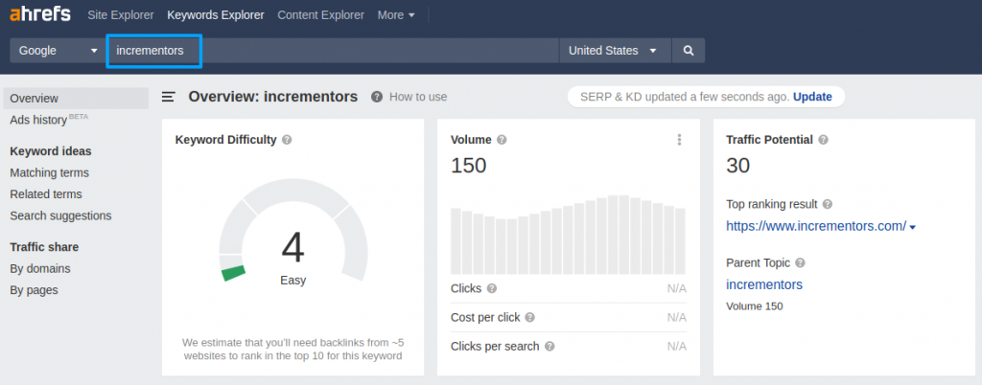
Task: Click the backlinks estimate text
Action: [x=292, y=350]
